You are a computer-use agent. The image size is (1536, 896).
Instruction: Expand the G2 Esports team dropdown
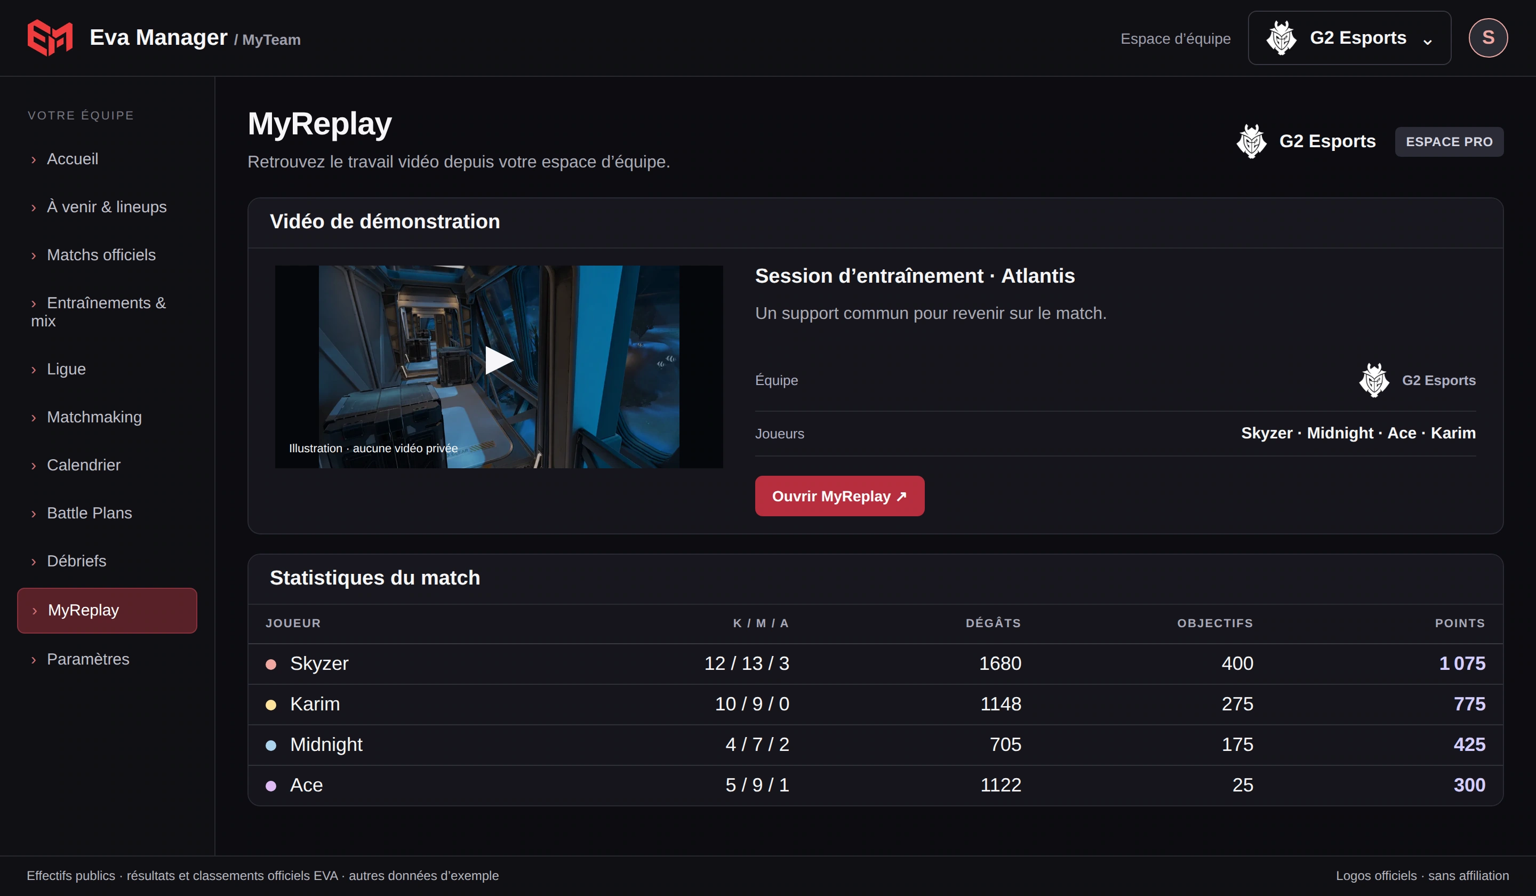click(x=1349, y=38)
